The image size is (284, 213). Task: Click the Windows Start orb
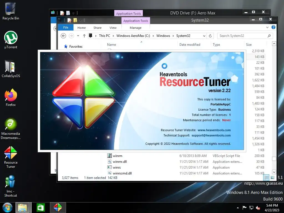click(7, 207)
